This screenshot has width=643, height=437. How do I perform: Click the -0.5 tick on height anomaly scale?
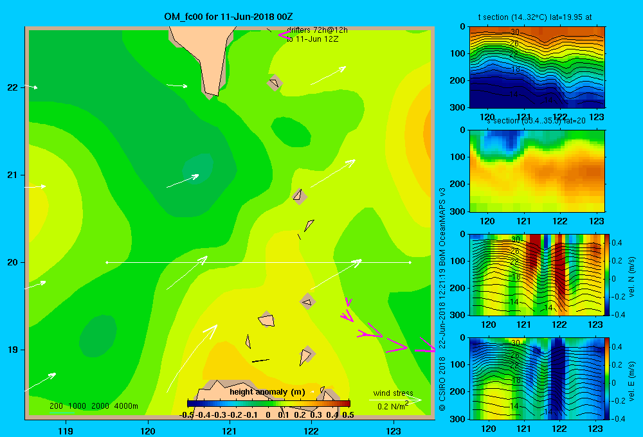[186, 415]
